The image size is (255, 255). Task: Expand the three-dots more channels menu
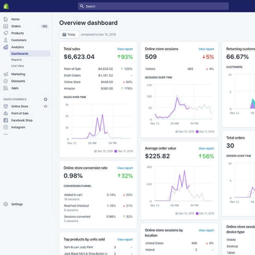pos(6,134)
